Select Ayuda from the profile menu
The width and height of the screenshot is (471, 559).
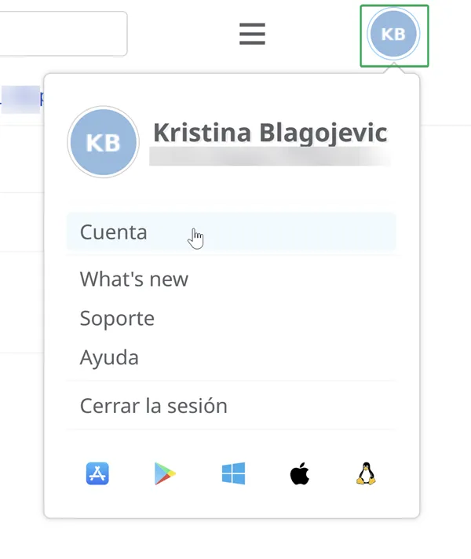click(109, 357)
